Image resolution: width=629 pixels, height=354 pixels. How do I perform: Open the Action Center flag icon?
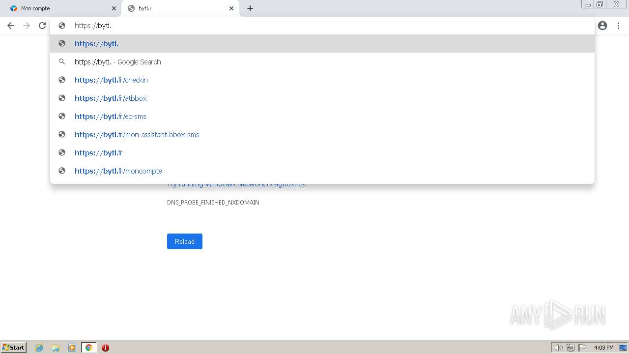click(x=582, y=348)
